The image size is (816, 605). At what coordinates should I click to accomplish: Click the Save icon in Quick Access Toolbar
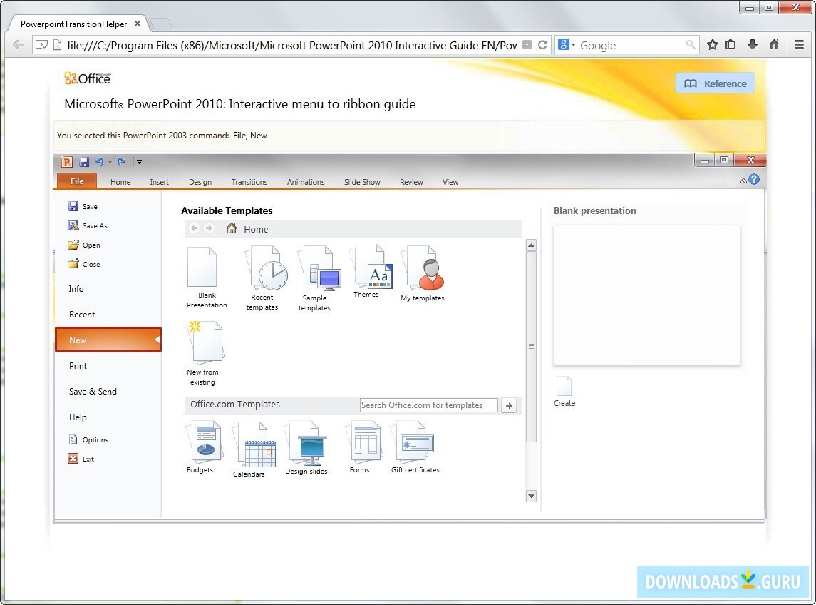point(84,162)
